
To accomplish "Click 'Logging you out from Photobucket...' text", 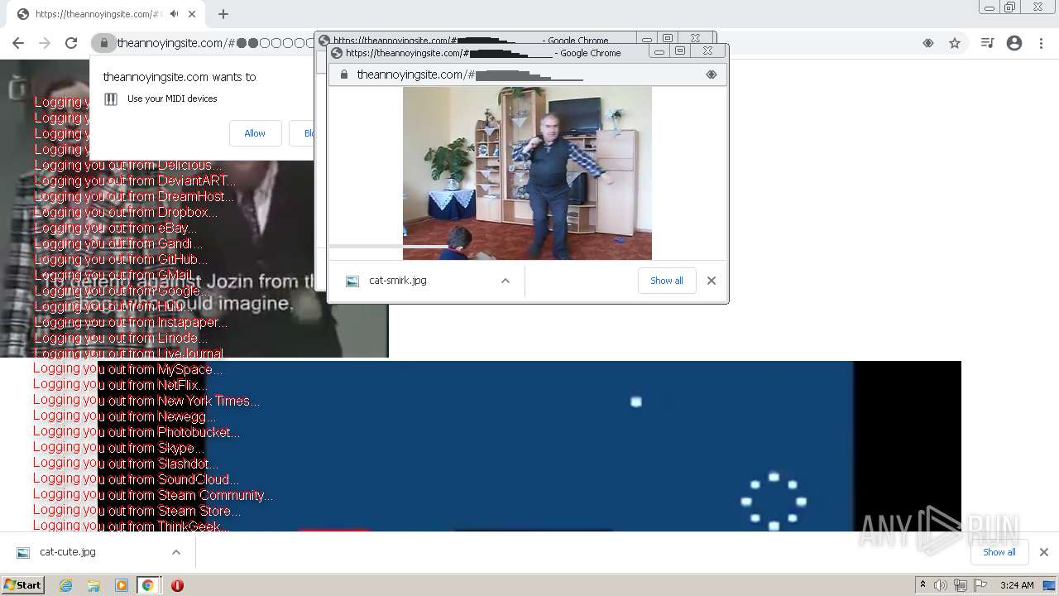I will tap(137, 432).
